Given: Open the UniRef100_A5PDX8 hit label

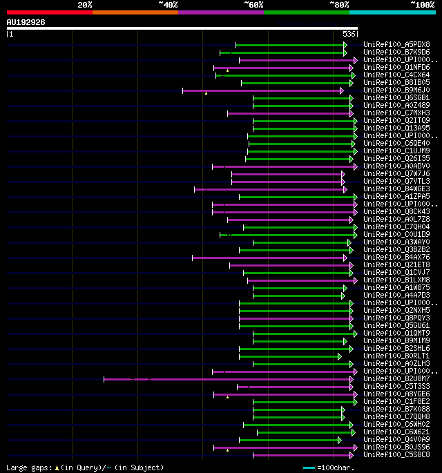Looking at the screenshot, I should tap(396, 45).
